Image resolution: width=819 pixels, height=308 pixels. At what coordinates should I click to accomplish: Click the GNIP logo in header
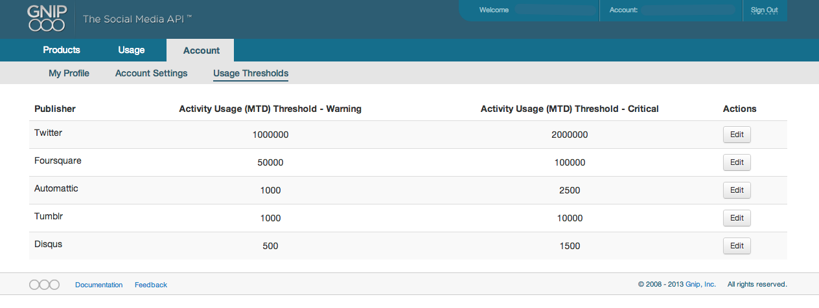[47, 18]
